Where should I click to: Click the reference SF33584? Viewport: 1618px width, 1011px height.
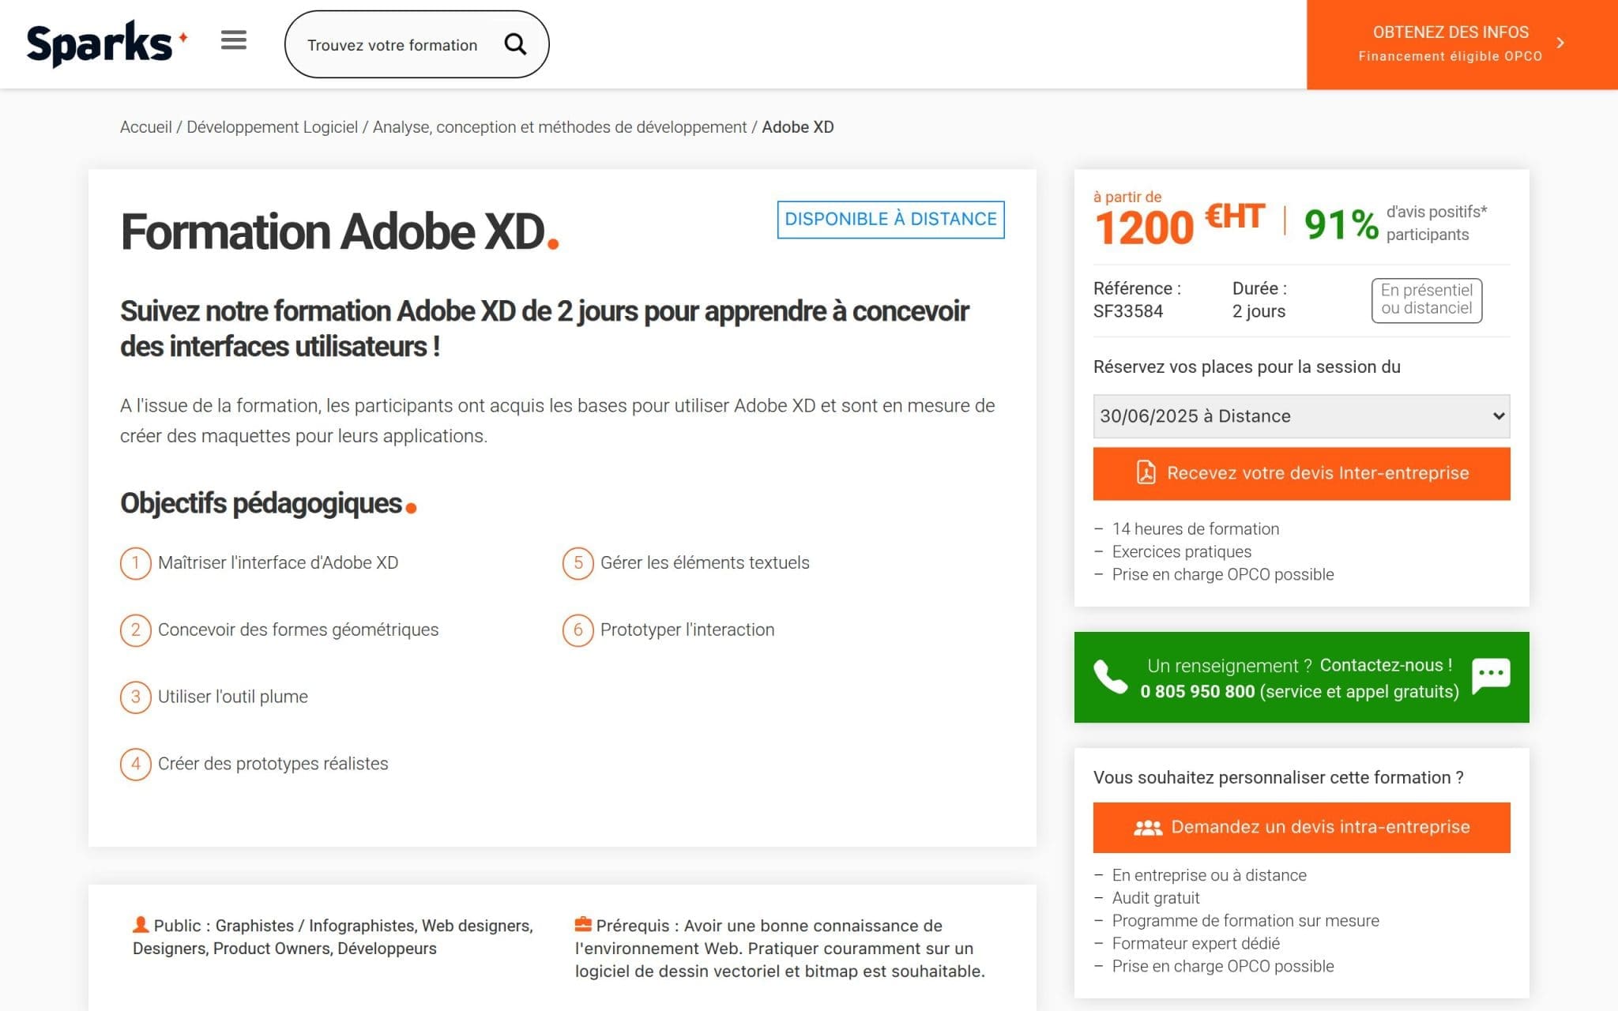click(1127, 311)
